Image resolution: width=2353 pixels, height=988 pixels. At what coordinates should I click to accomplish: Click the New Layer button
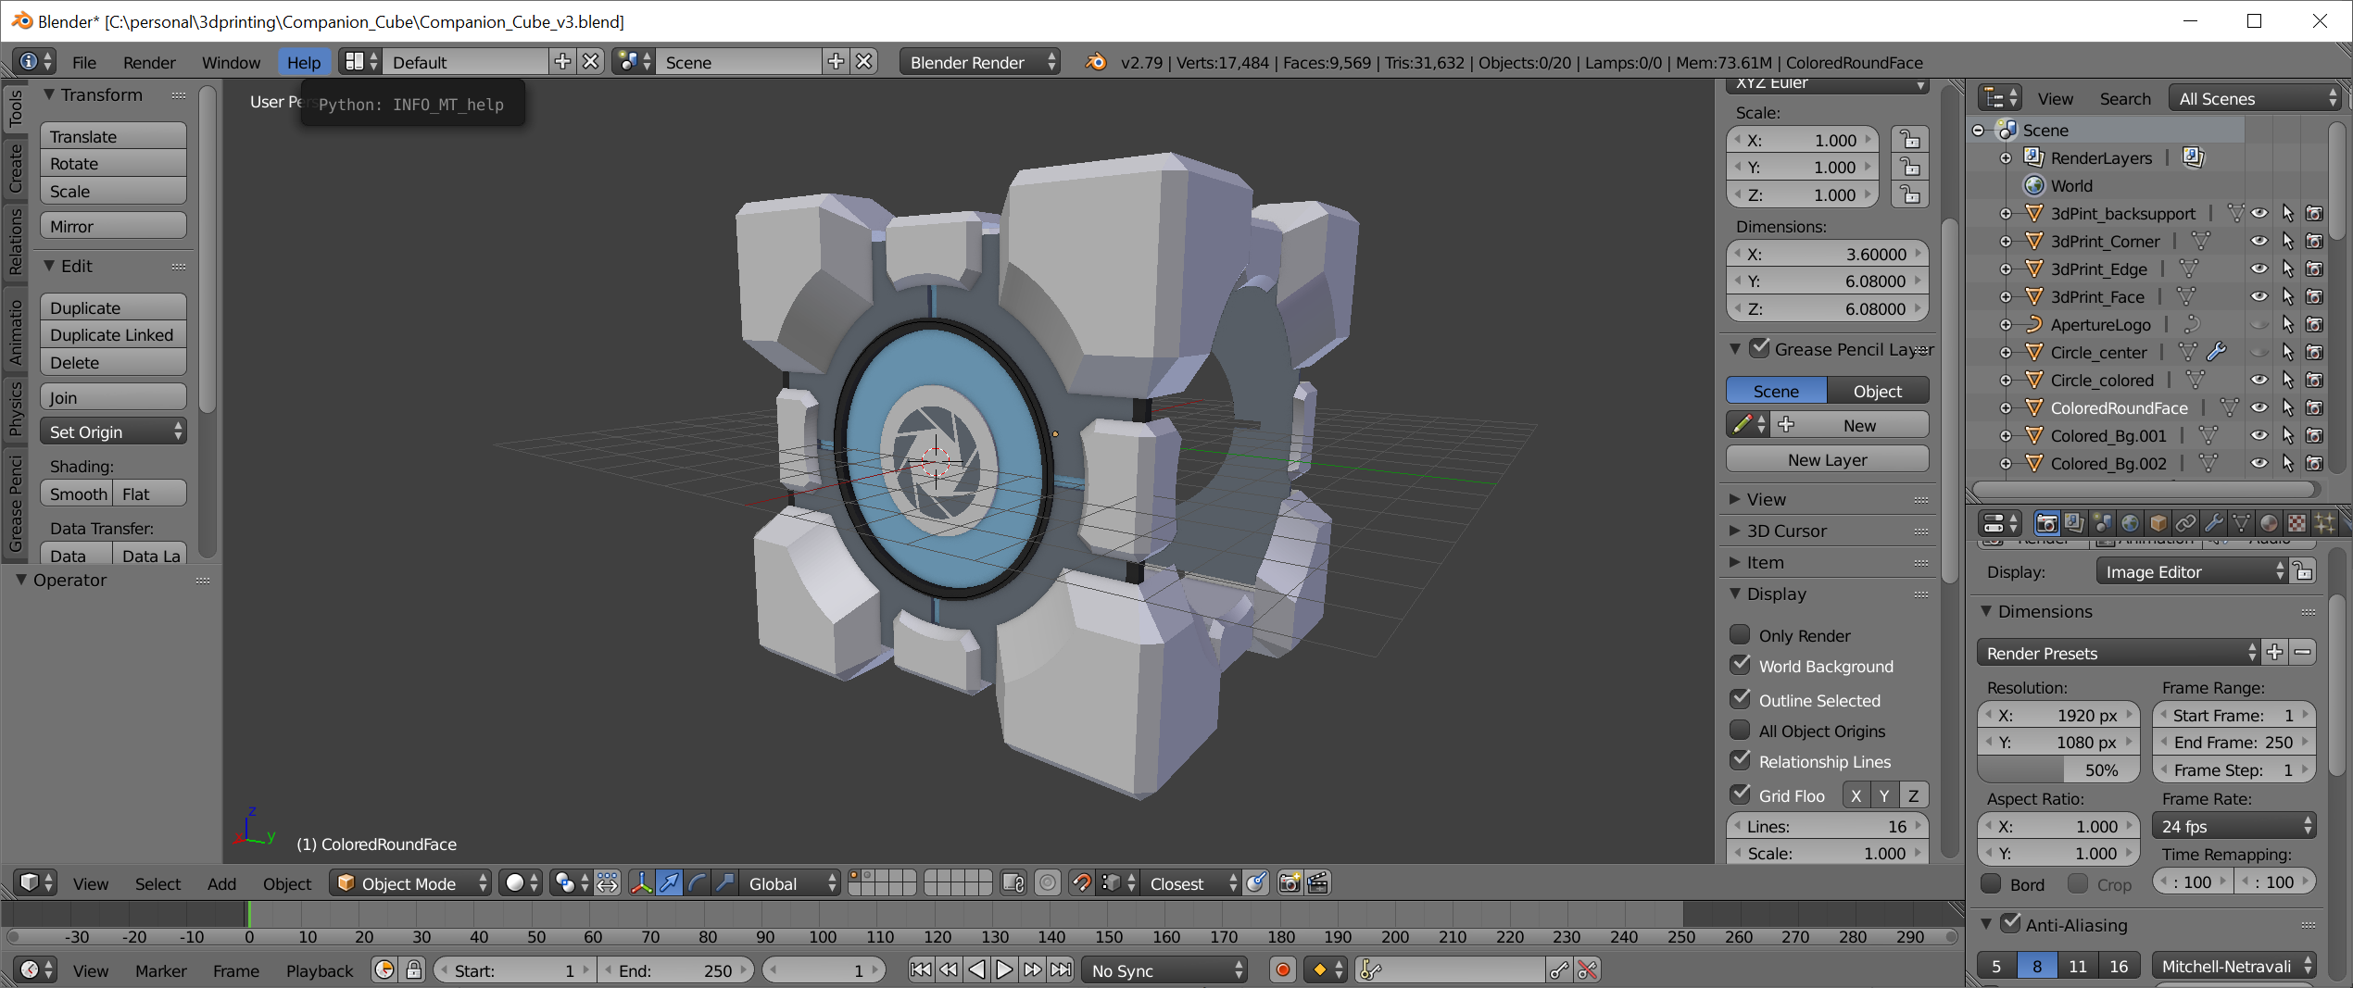coord(1827,459)
